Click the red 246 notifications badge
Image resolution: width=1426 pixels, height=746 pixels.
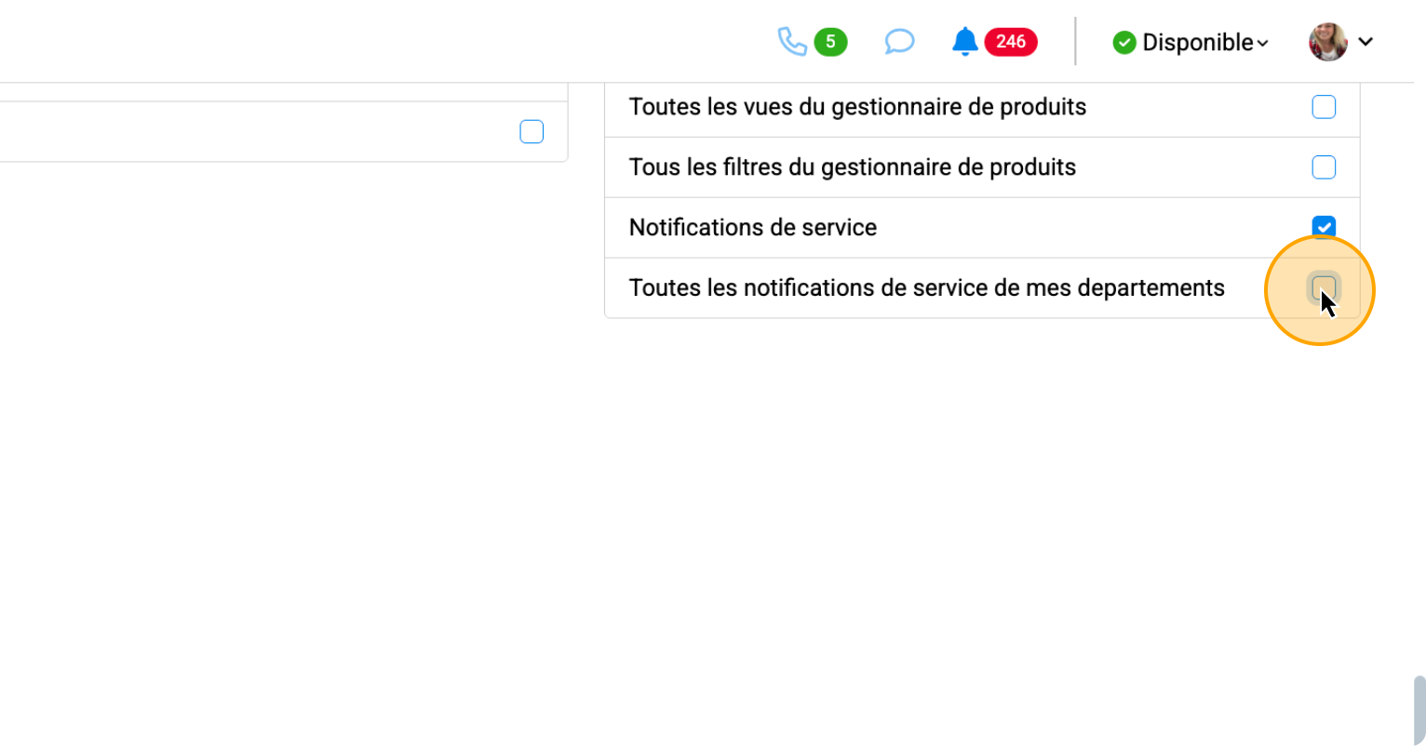click(1010, 42)
